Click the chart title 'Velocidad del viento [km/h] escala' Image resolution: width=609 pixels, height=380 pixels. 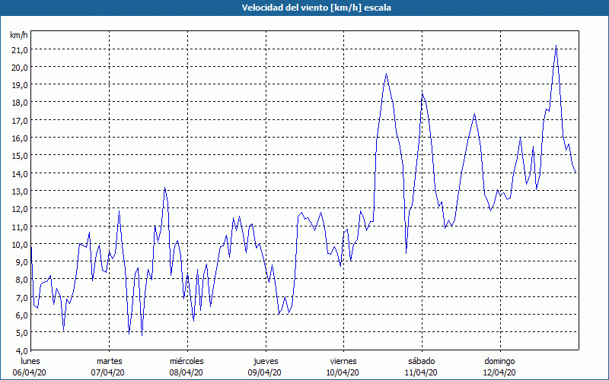(316, 8)
